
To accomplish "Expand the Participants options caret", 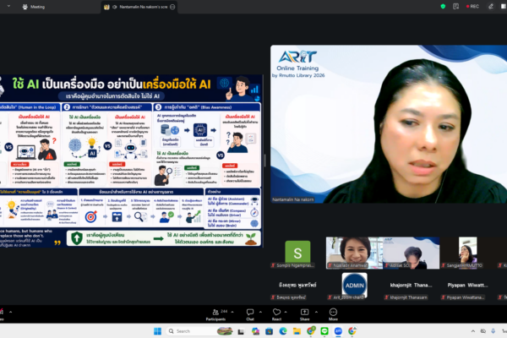I will (x=232, y=312).
